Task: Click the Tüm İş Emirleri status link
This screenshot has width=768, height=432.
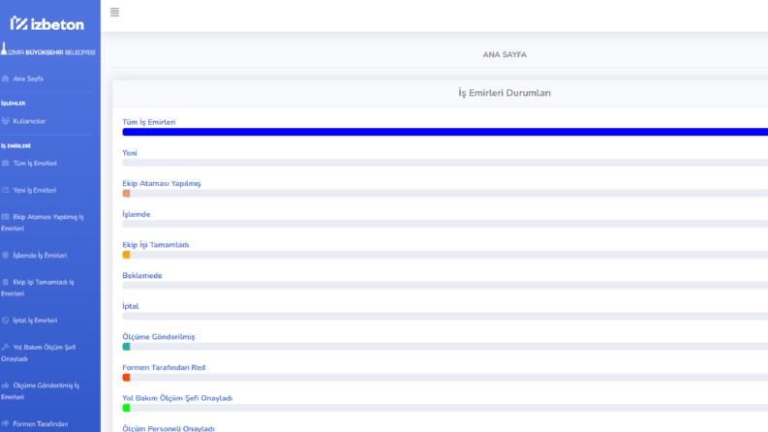Action: click(149, 122)
